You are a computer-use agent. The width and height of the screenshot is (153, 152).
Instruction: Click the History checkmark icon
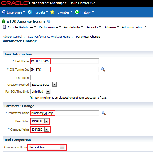(77, 12)
